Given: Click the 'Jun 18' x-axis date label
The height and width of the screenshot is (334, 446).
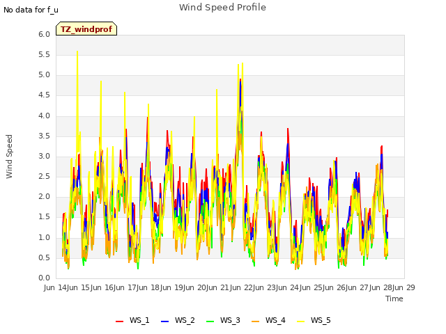Looking at the screenshot, I should 149,287.
